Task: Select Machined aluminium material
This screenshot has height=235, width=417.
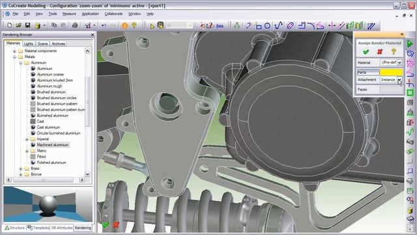Action: pyautogui.click(x=53, y=145)
